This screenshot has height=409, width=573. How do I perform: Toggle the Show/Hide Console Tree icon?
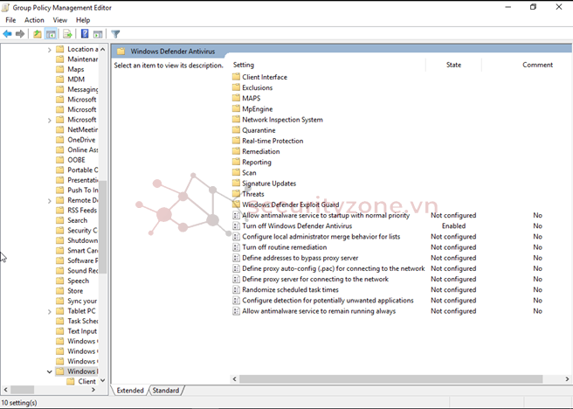[51, 34]
